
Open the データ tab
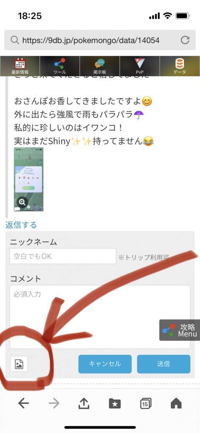[180, 66]
